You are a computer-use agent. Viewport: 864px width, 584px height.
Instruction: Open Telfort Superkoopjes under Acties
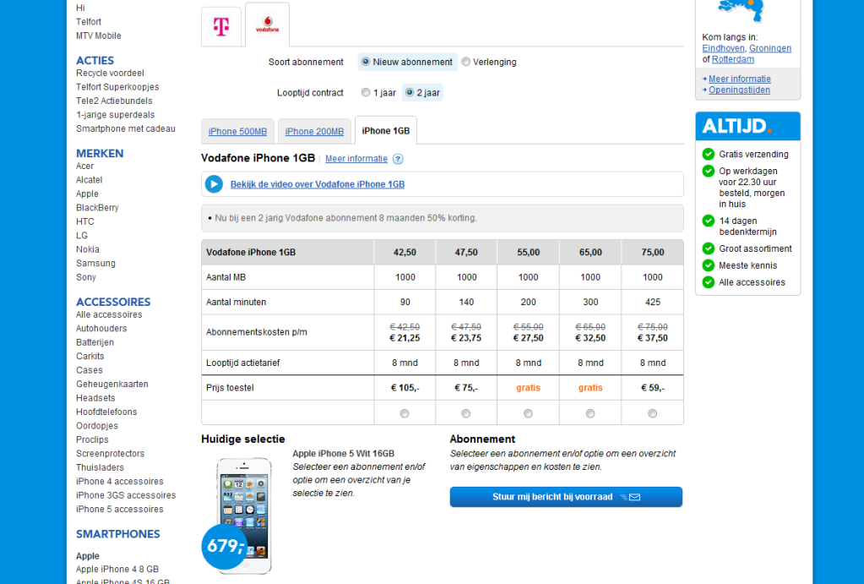point(117,87)
